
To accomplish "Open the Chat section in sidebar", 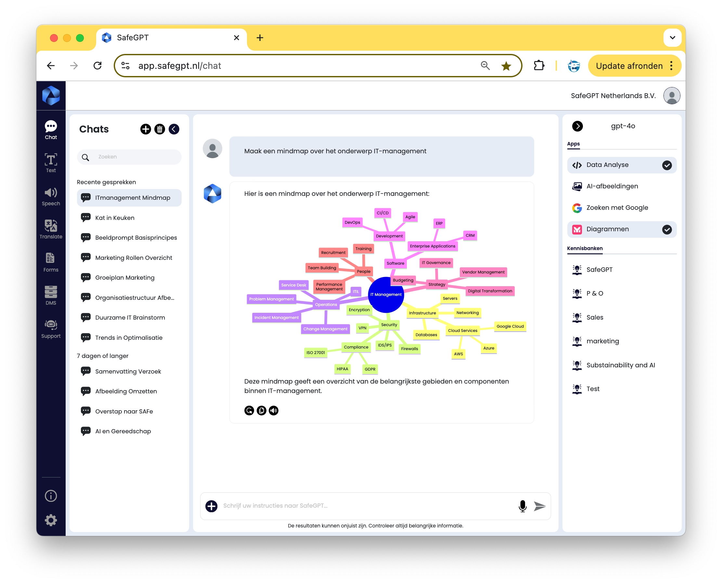I will coord(51,130).
